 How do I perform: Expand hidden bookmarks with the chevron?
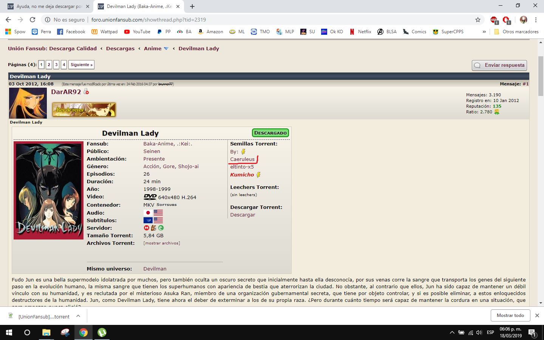point(484,32)
